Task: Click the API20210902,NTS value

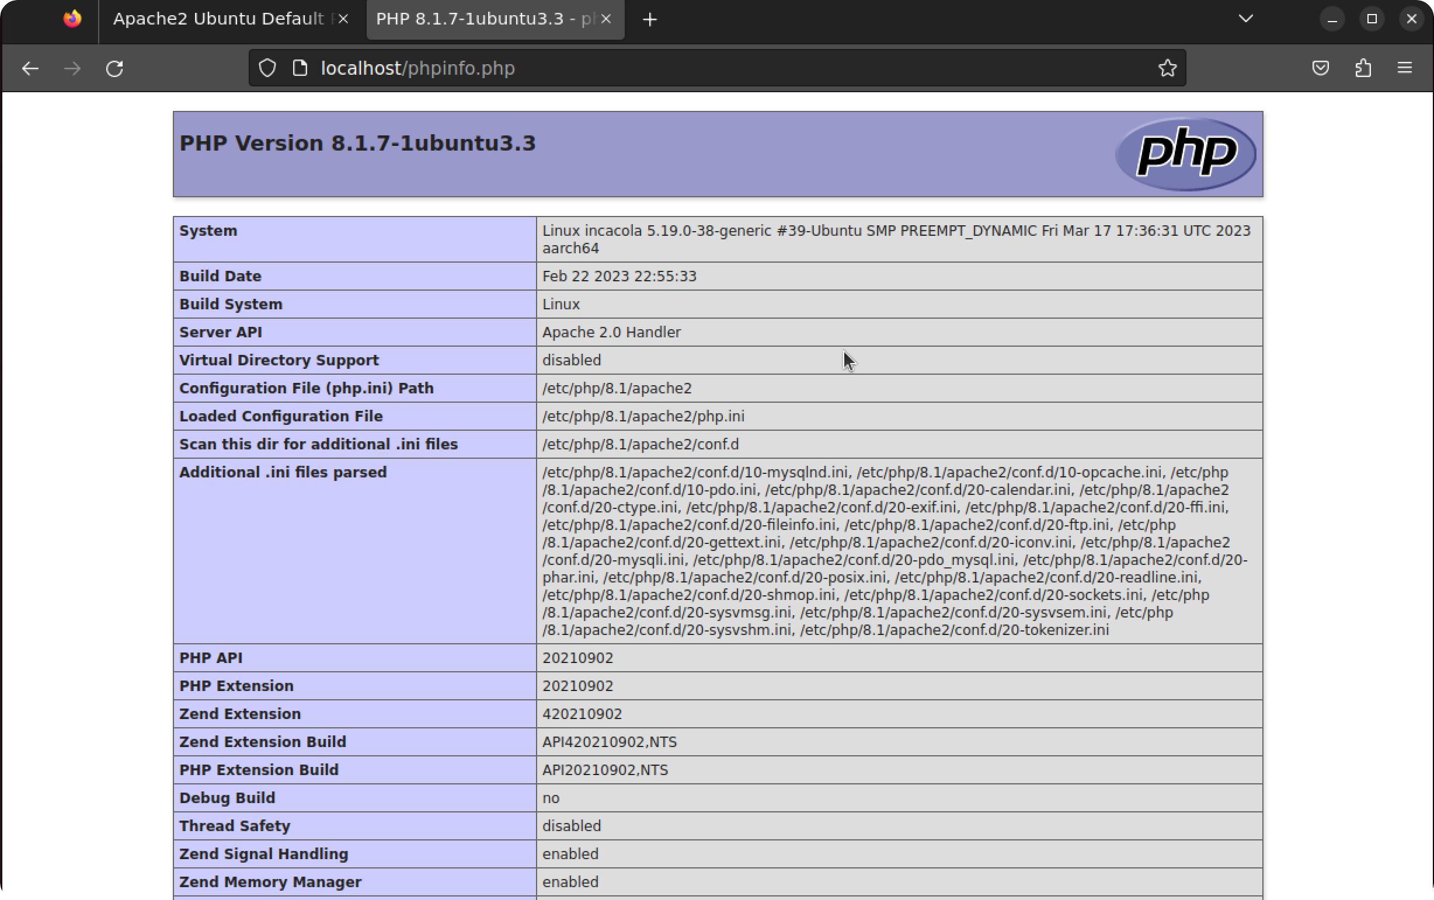Action: [605, 770]
